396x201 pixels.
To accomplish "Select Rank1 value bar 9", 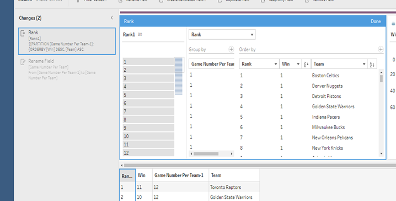I will point(148,128).
